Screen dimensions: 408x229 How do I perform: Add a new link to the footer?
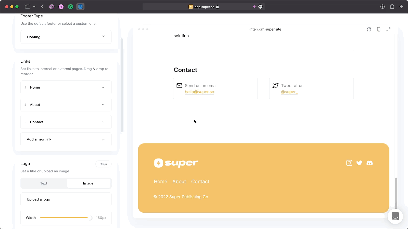(x=66, y=139)
